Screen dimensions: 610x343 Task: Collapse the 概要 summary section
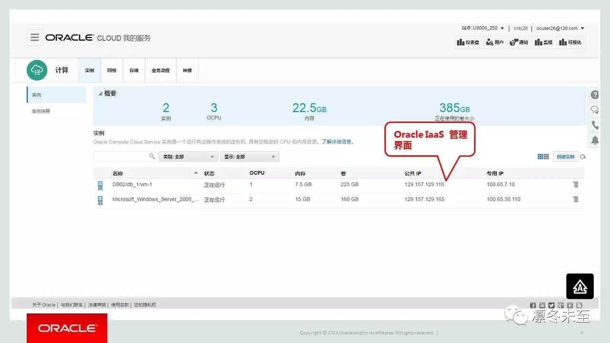[x=100, y=93]
